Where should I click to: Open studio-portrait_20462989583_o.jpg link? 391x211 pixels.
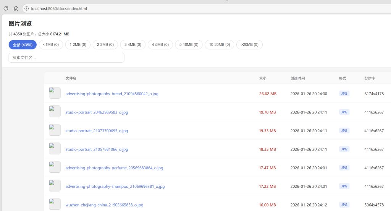(97, 112)
